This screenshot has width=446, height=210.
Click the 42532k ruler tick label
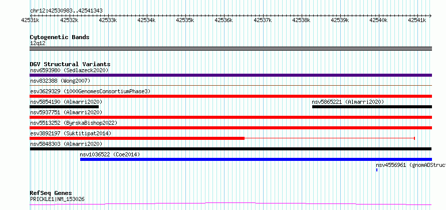click(x=69, y=20)
